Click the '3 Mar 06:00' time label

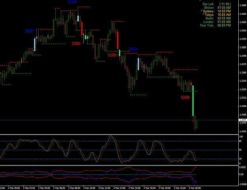pos(59,188)
